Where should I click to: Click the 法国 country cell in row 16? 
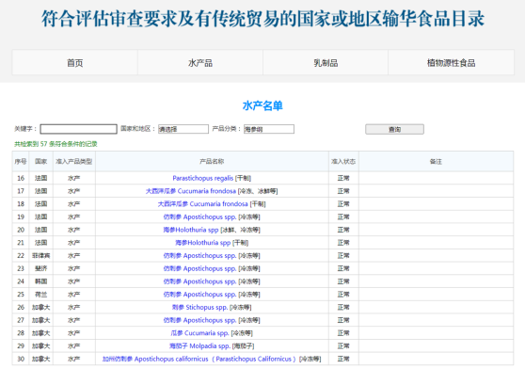40,178
